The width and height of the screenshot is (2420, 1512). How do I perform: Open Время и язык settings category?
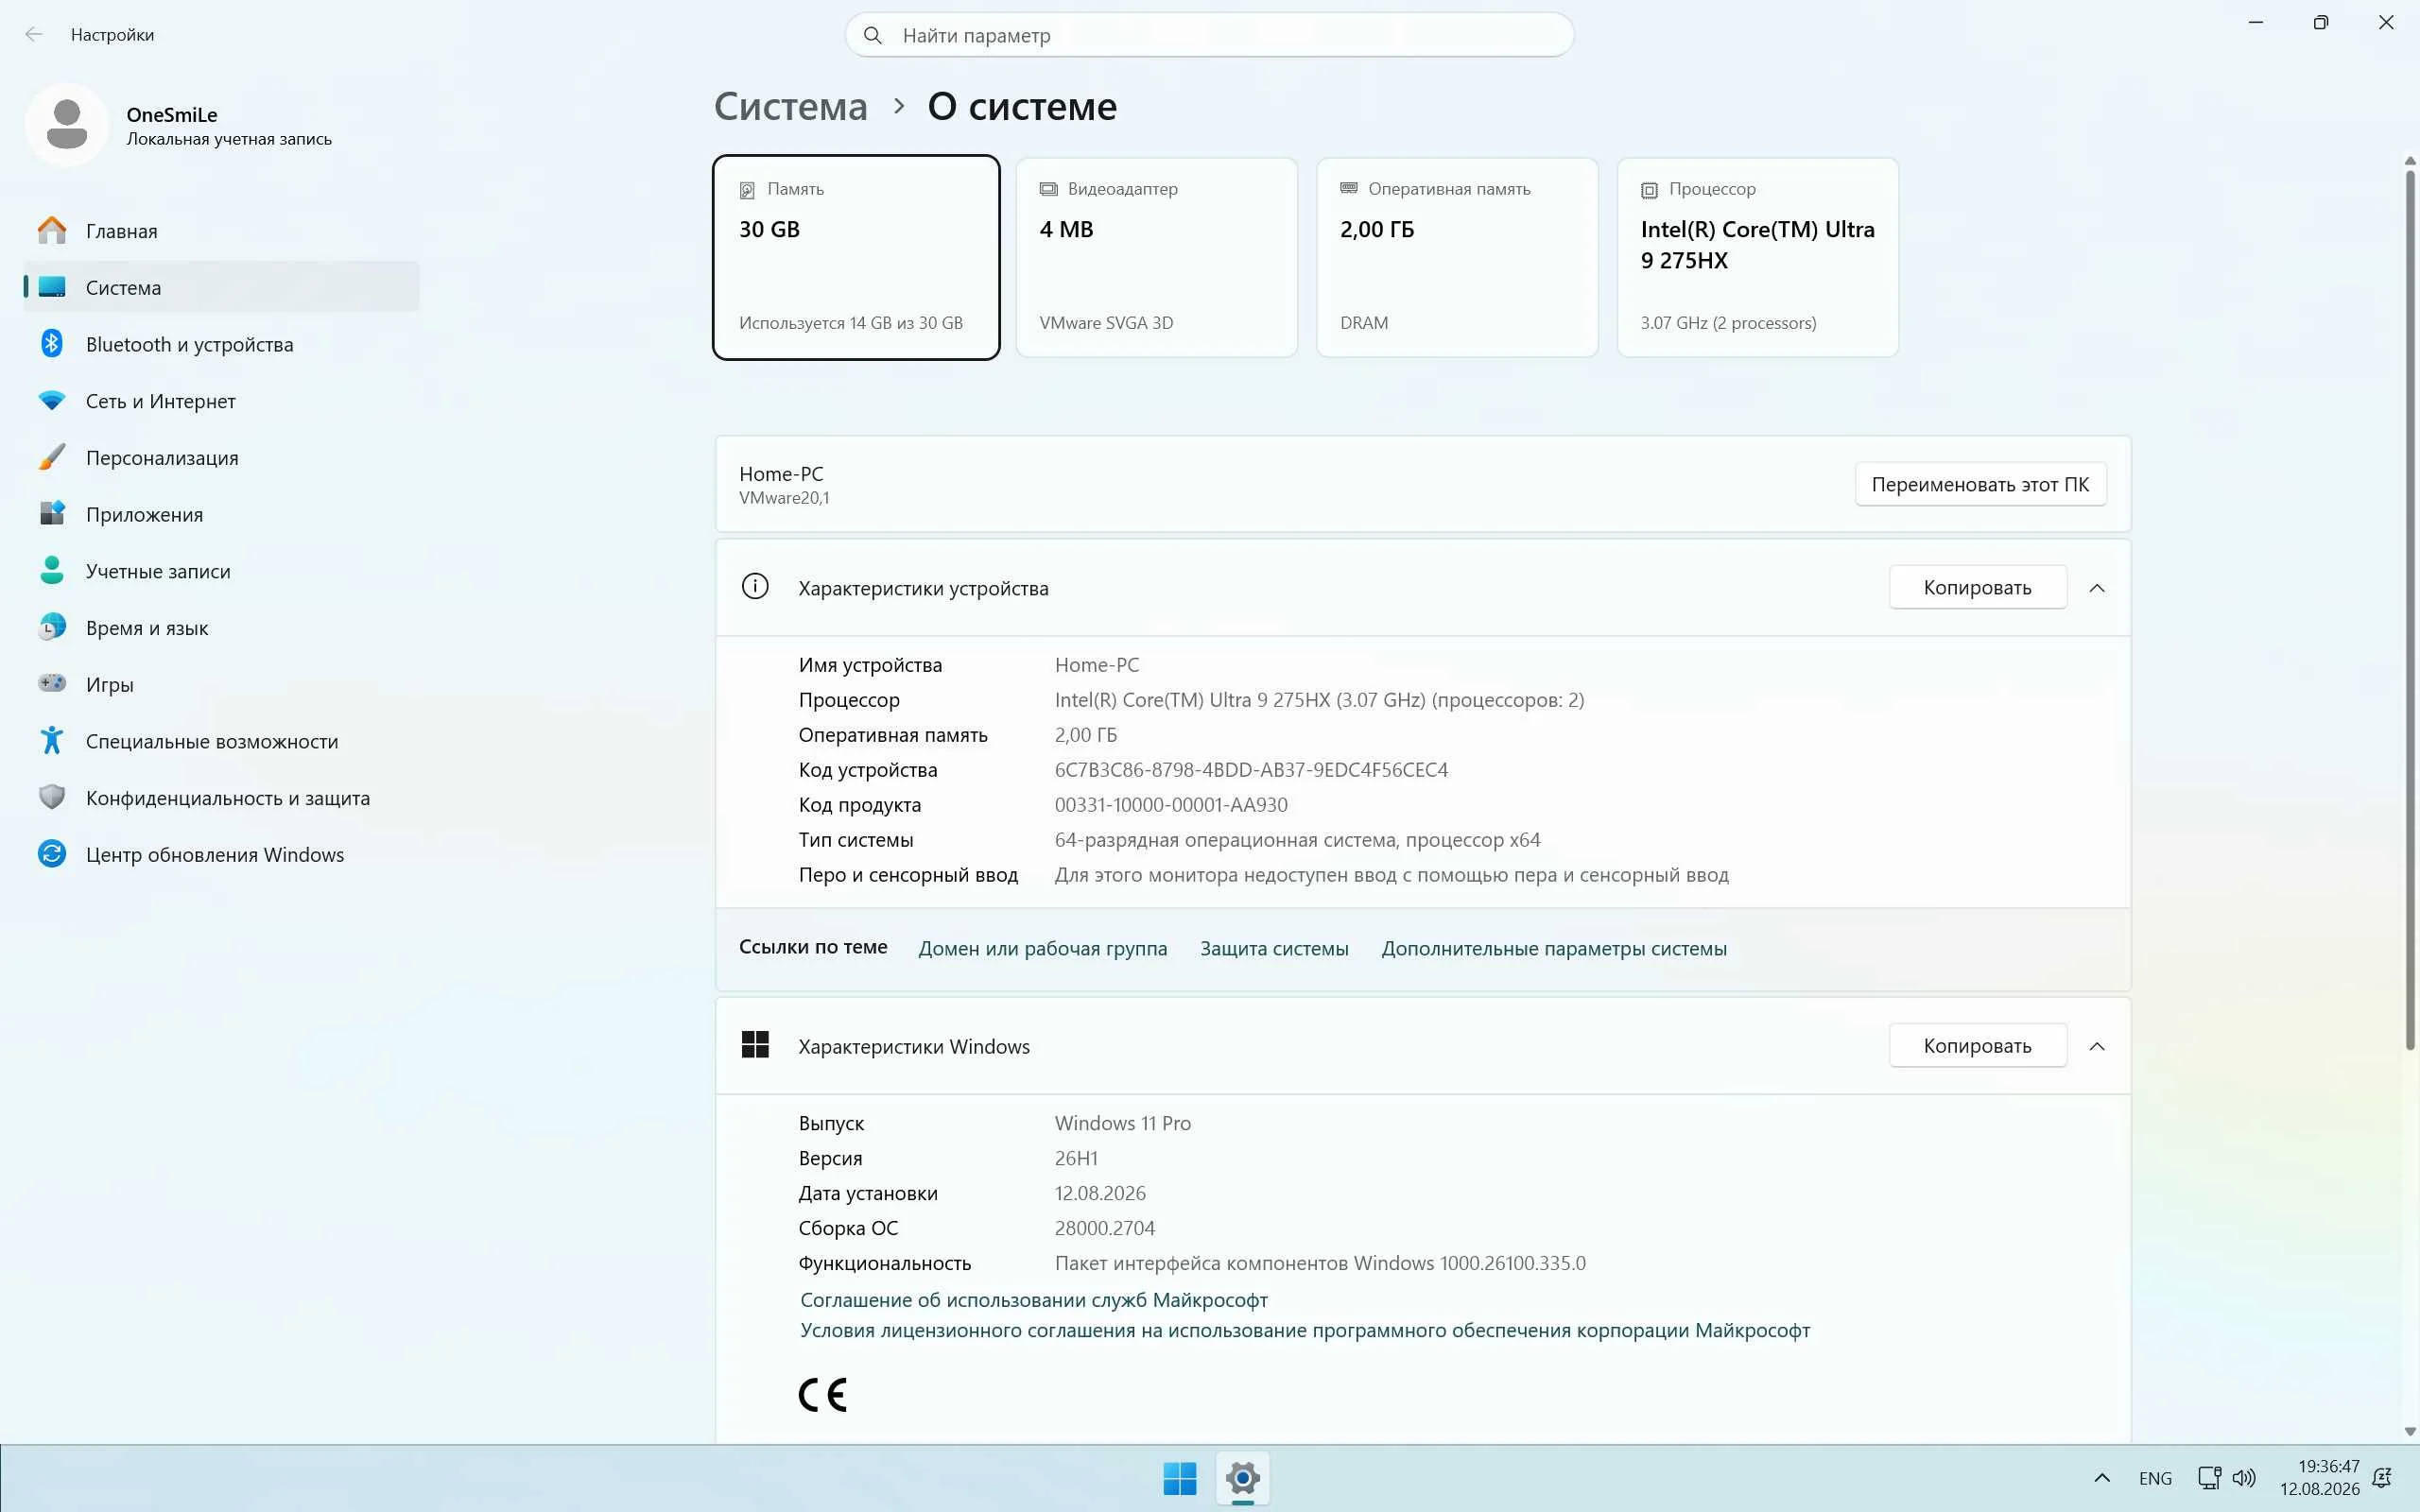click(x=221, y=628)
